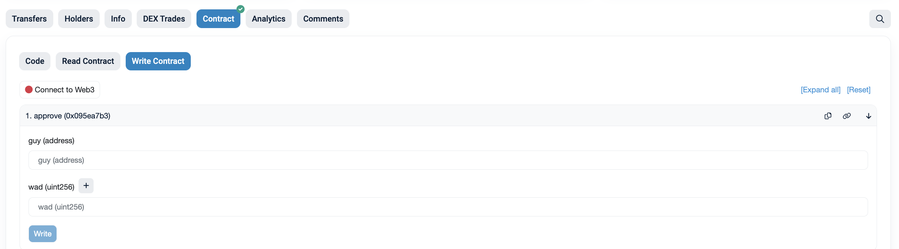Image resolution: width=899 pixels, height=249 pixels.
Task: Click the plus icon beside wad (uint256)
Action: point(86,186)
